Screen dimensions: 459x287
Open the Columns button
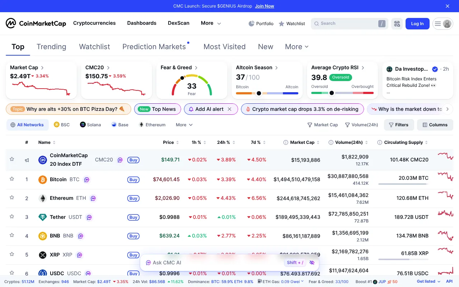(435, 125)
